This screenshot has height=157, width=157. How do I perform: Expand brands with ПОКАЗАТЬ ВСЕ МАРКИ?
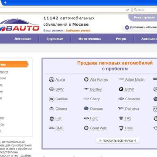(118, 141)
